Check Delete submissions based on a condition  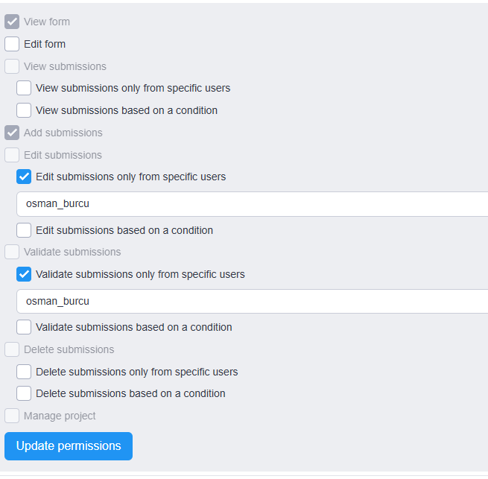tap(24, 394)
